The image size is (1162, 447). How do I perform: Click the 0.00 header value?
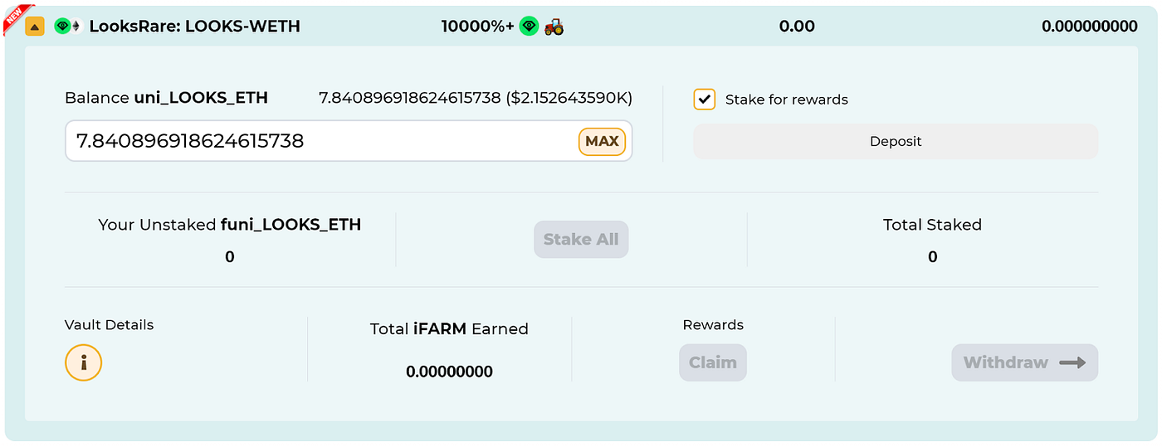pos(797,27)
